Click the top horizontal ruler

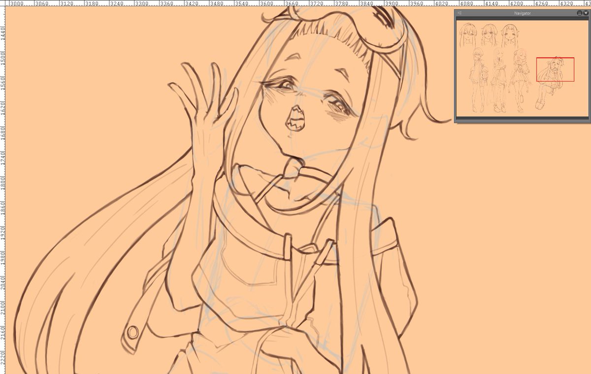(299, 3)
